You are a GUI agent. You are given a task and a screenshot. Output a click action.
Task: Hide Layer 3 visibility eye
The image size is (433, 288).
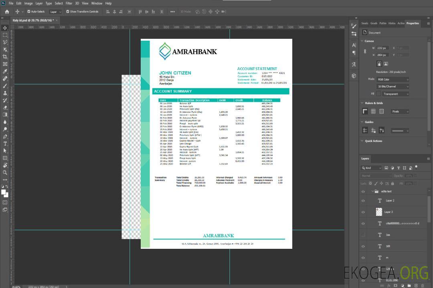click(x=363, y=212)
